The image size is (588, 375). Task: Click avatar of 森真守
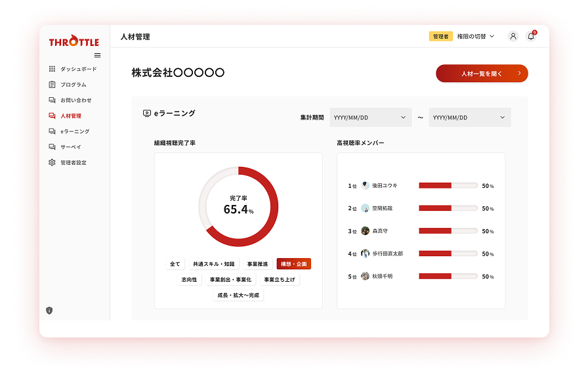tap(365, 231)
